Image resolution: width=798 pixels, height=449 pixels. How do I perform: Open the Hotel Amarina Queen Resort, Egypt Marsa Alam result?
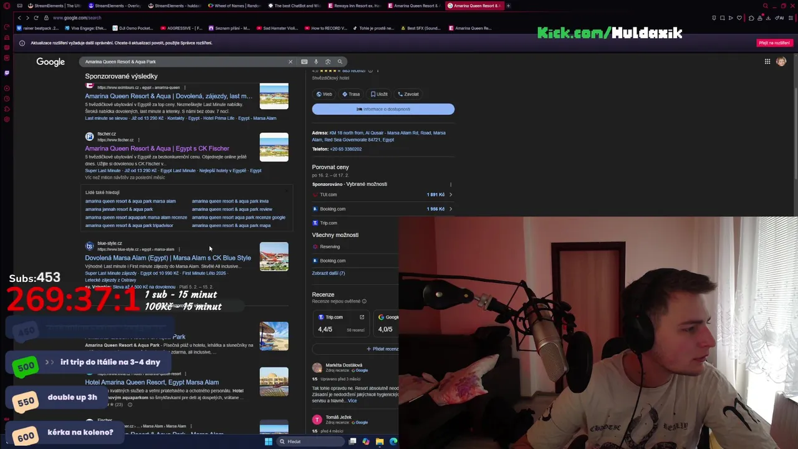point(152,382)
